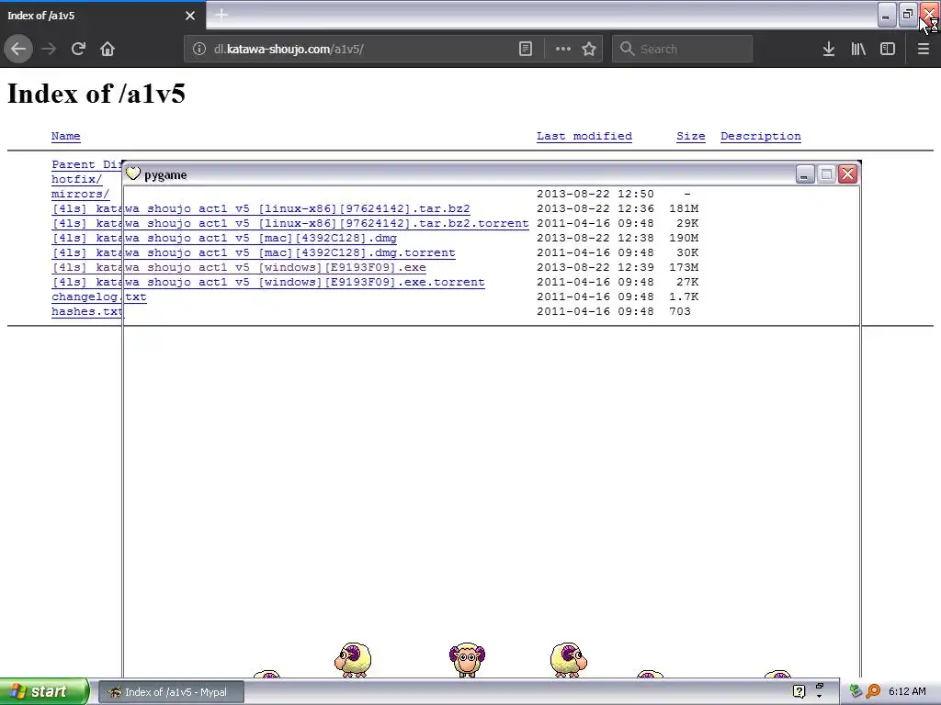Sort listing by Size
The width and height of the screenshot is (941, 705).
(691, 136)
